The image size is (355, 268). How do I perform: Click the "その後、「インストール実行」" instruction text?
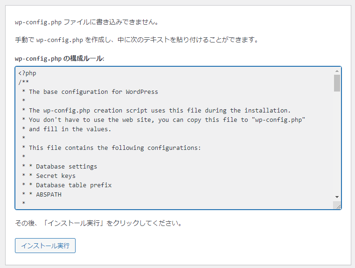pyautogui.click(x=98, y=223)
